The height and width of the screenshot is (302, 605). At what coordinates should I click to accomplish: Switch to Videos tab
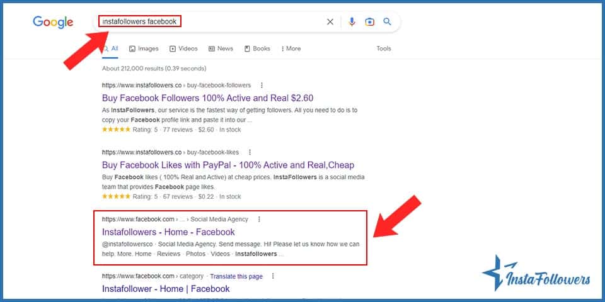click(183, 48)
